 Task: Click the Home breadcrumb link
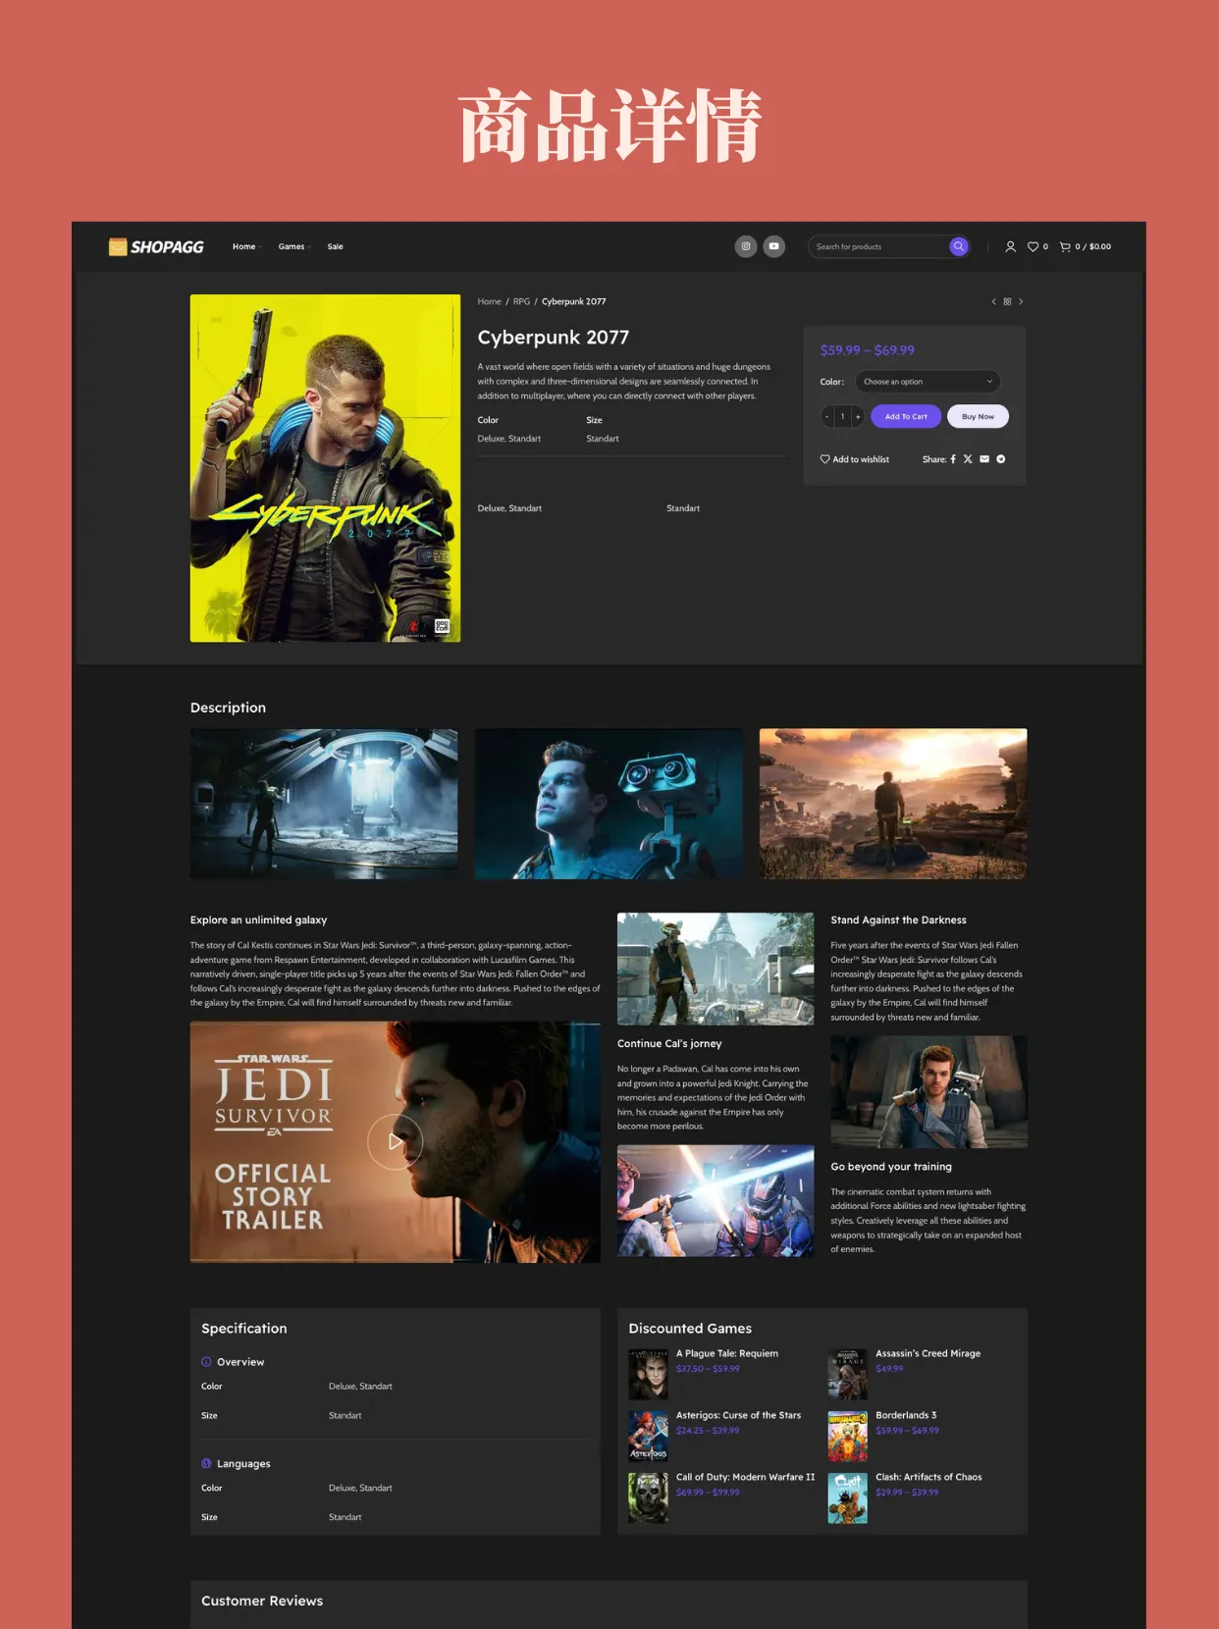point(489,301)
